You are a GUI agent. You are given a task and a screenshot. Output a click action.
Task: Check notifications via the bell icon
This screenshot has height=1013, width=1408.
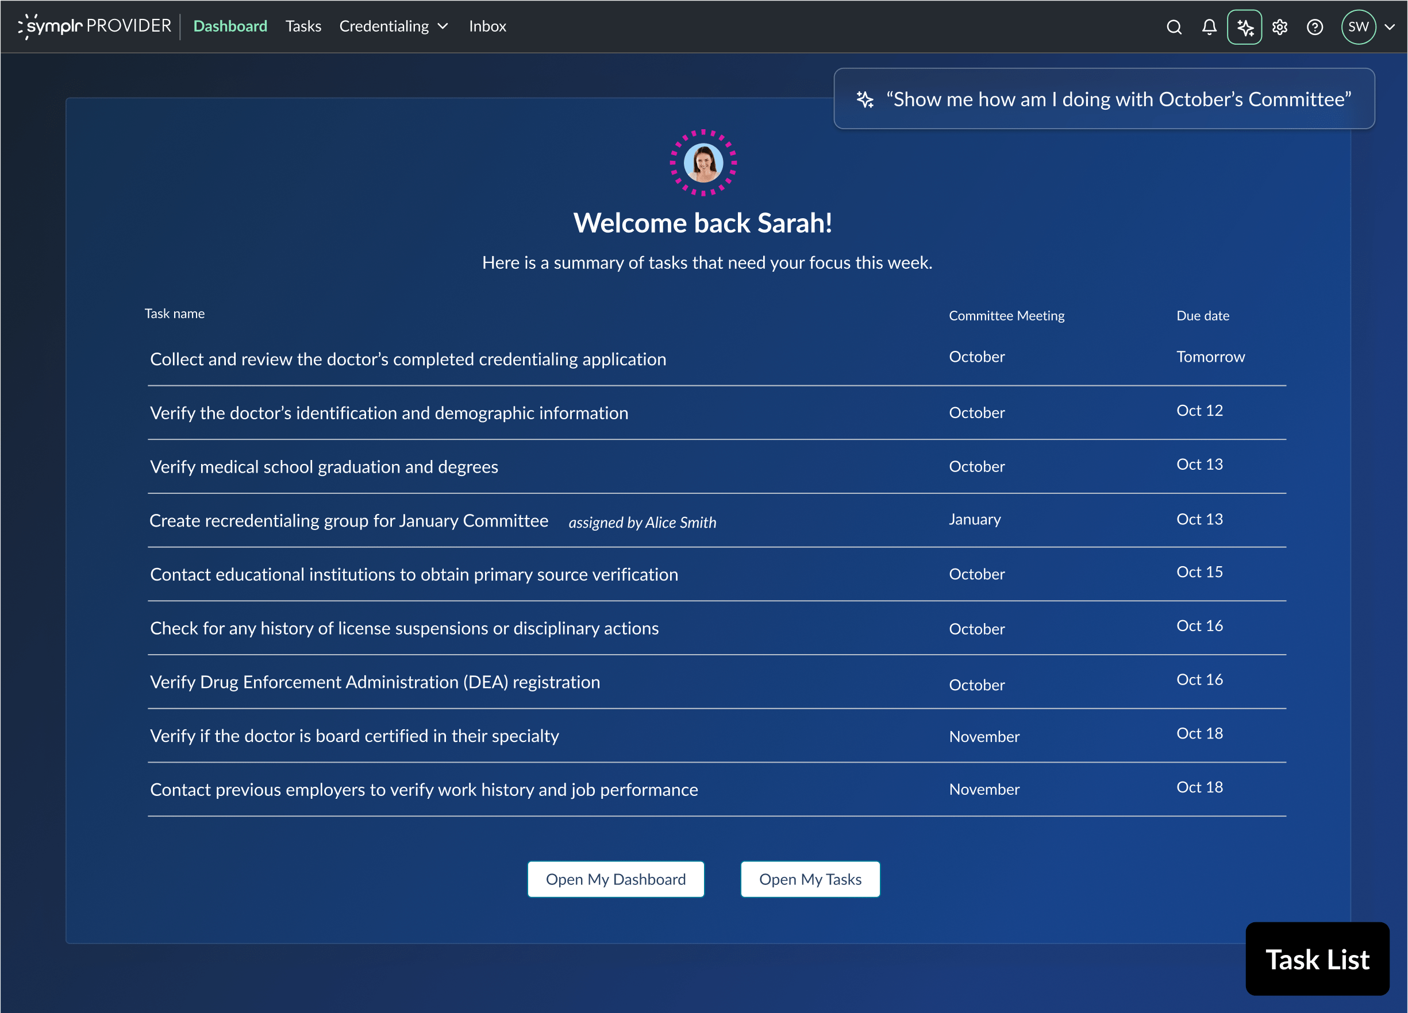[x=1209, y=26]
